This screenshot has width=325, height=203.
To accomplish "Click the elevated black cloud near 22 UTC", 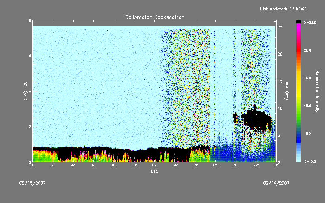I will [257, 119].
